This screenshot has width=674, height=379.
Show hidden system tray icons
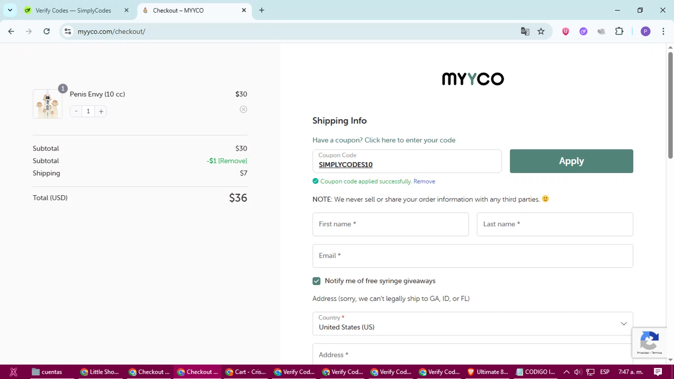566,372
